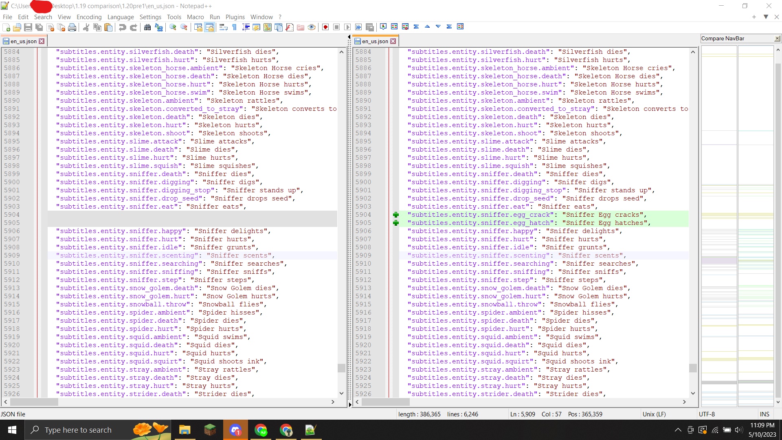The width and height of the screenshot is (782, 440).
Task: Jump to next difference arrow icon
Action: click(438, 27)
